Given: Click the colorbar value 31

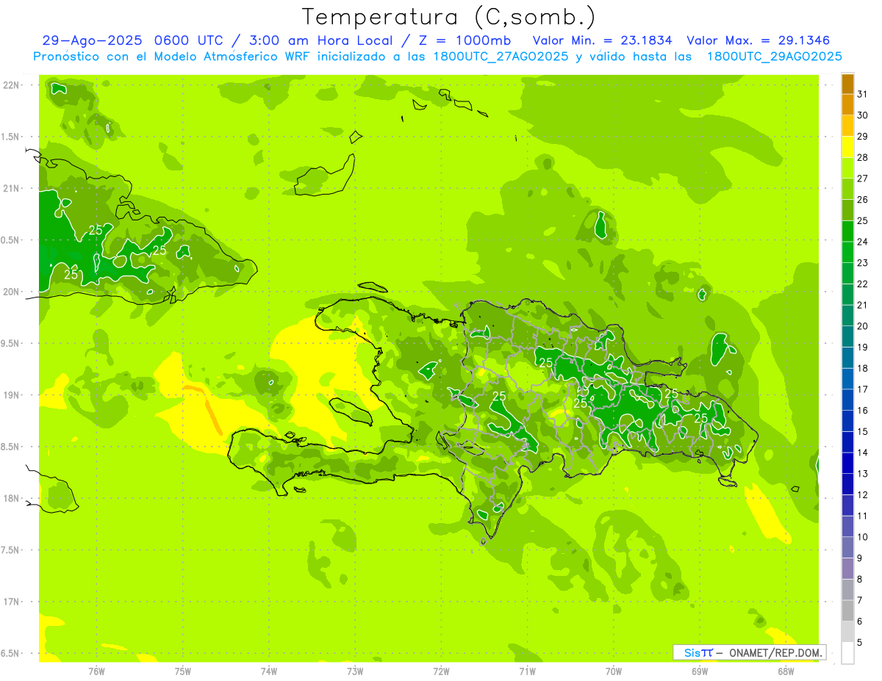Looking at the screenshot, I should click(863, 94).
